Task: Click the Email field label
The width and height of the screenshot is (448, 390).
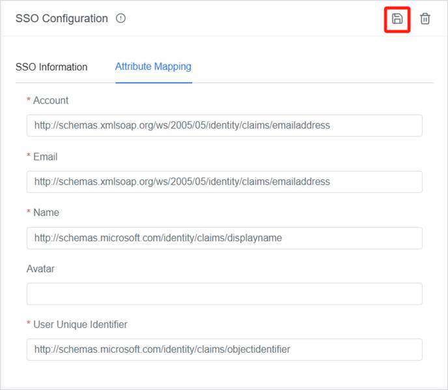Action: (45, 157)
